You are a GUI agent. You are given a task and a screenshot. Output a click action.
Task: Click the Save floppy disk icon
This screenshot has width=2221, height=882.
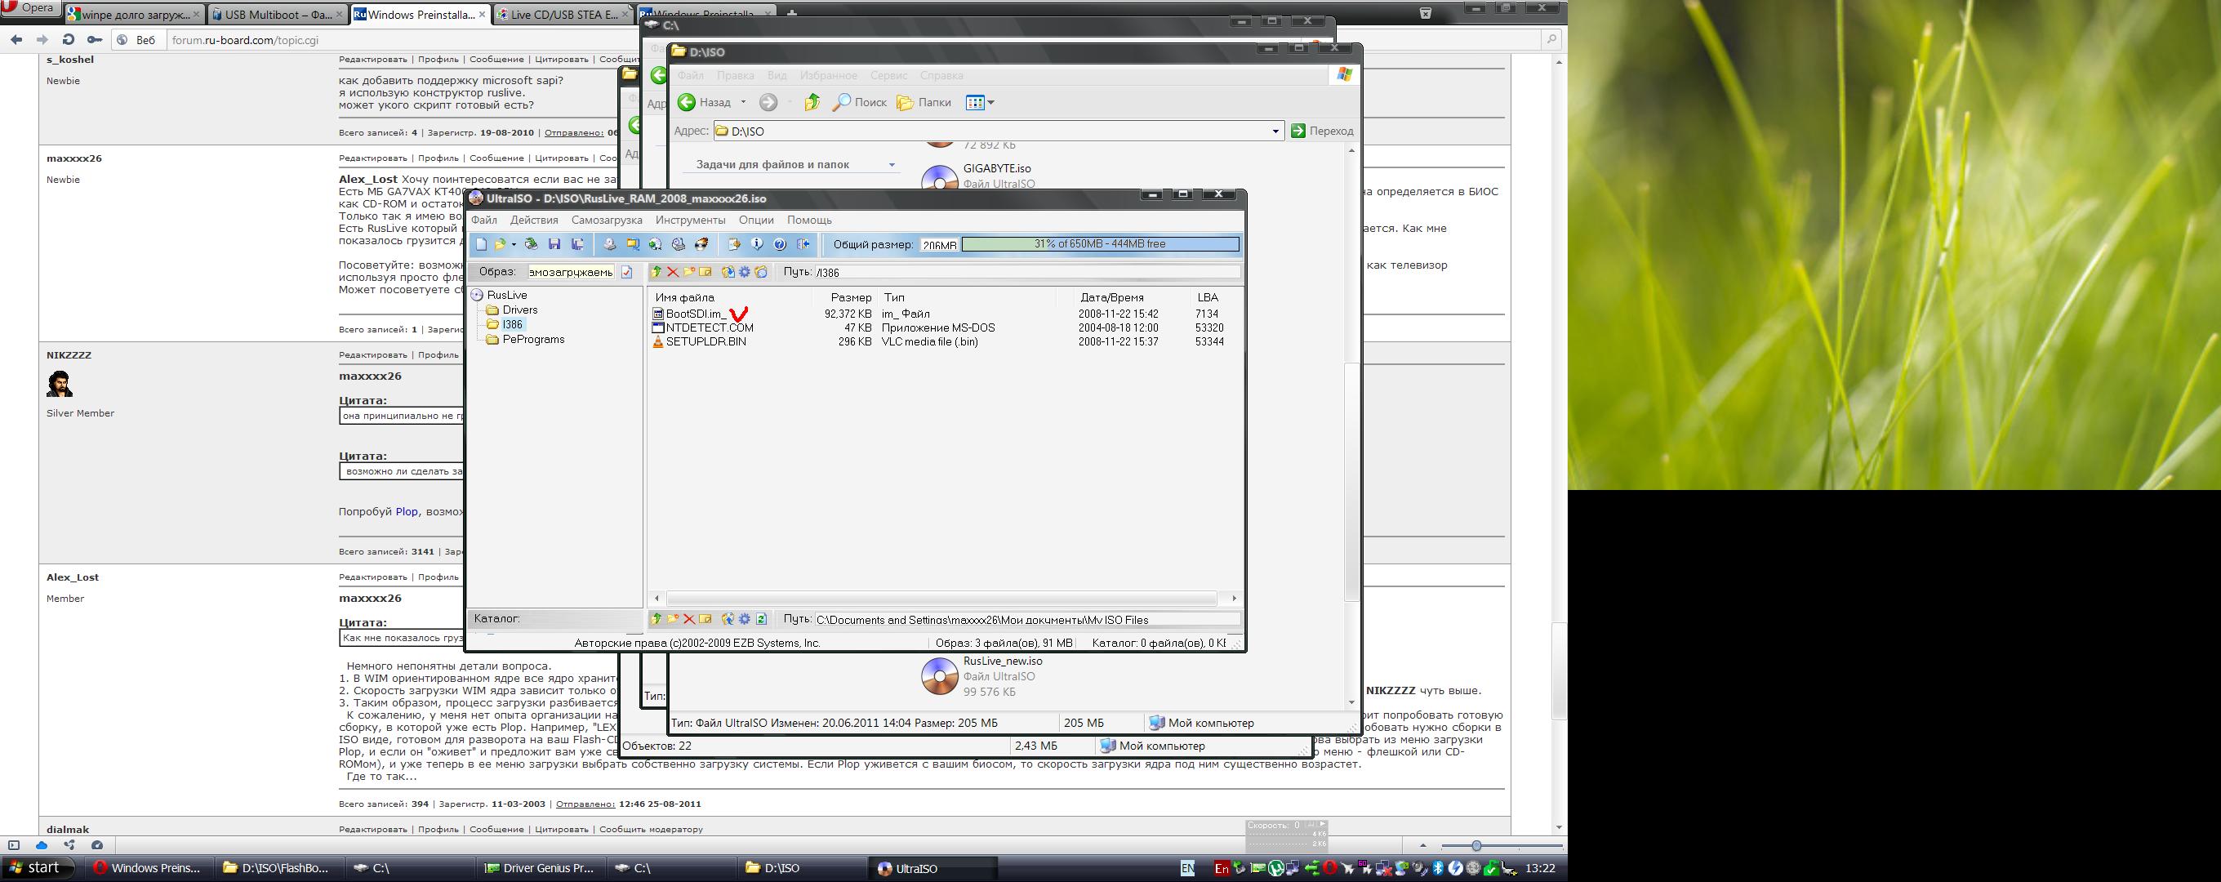[554, 244]
